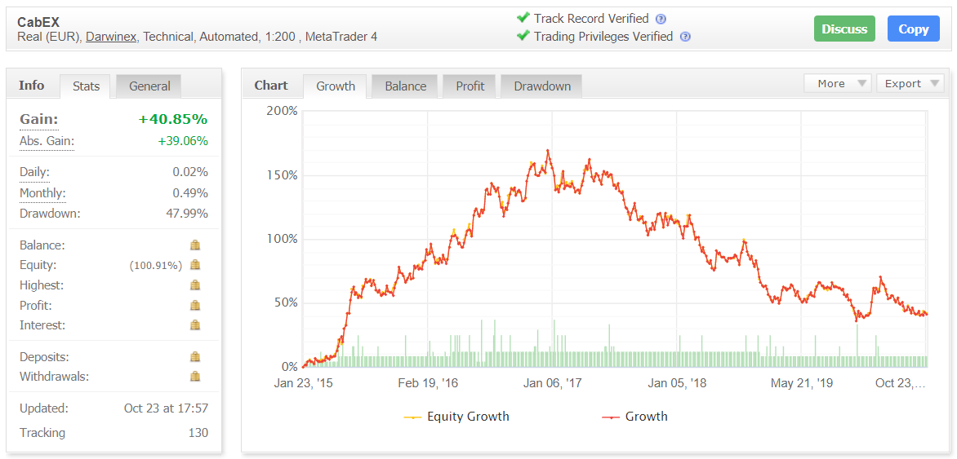Viewport: 957px width, 459px height.
Task: Click the lock icon next to Equity
Action: click(x=195, y=265)
